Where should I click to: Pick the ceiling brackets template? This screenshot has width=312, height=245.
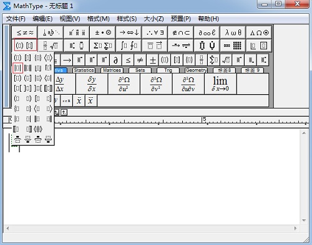coord(48,68)
